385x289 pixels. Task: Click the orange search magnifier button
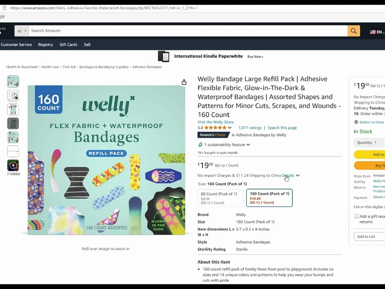pos(354,31)
